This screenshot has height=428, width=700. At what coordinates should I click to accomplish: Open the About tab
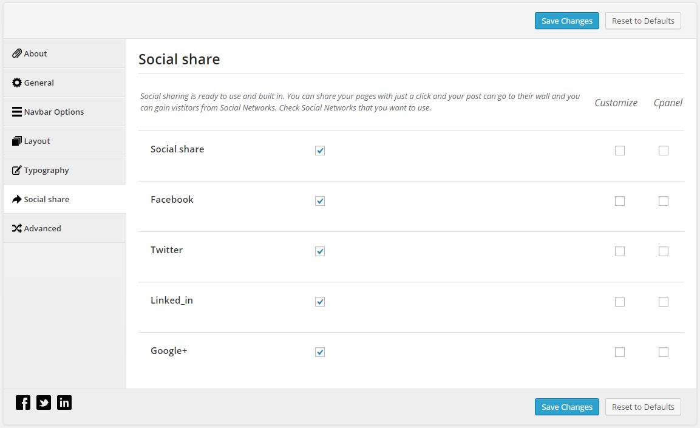[65, 53]
